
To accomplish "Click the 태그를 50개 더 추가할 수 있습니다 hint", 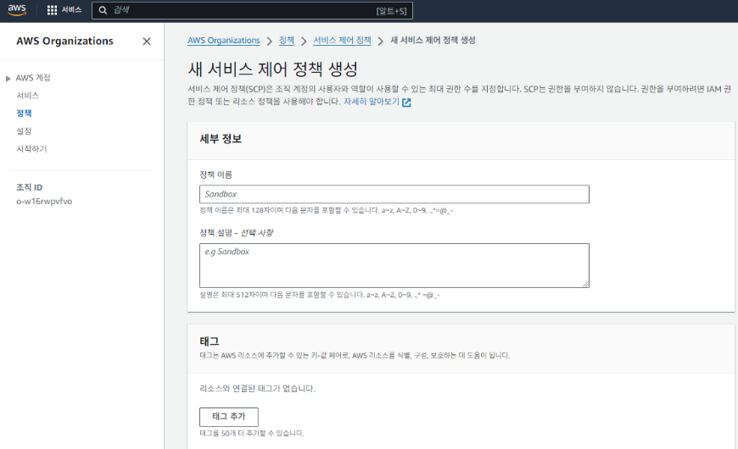I will 252,434.
